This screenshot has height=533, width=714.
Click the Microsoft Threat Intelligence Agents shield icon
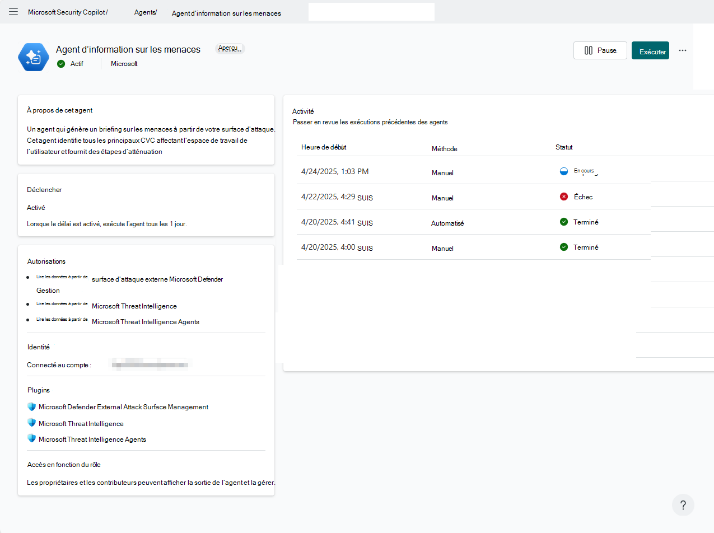32,438
